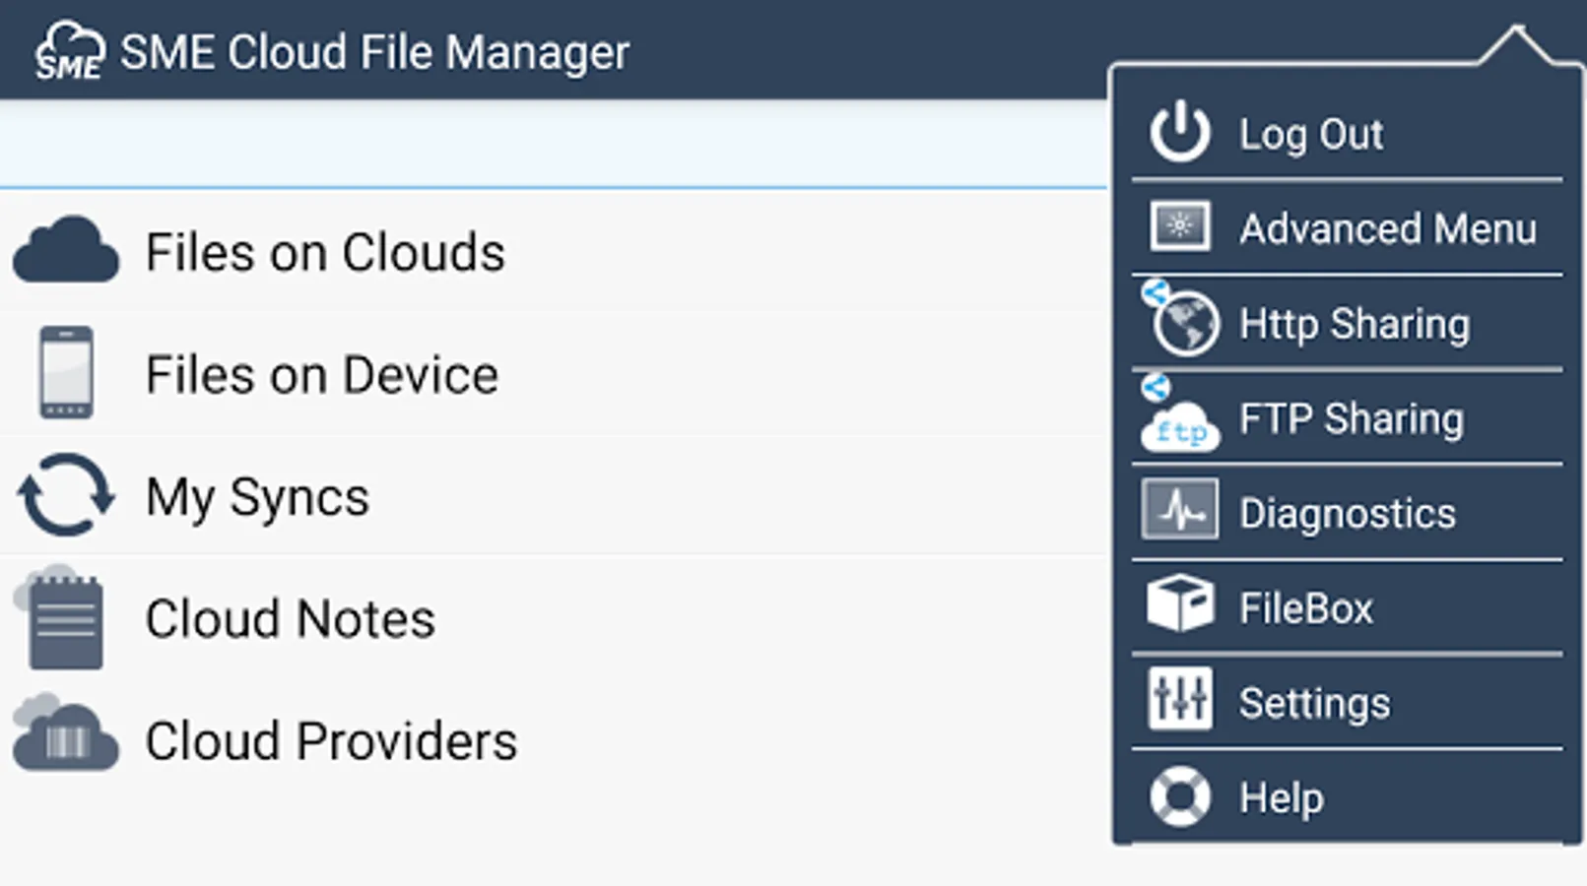The height and width of the screenshot is (886, 1587).
Task: Click the Cloud Providers icon
Action: pos(65,736)
